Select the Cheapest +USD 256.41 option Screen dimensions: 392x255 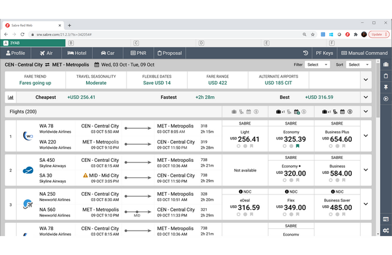click(x=65, y=97)
